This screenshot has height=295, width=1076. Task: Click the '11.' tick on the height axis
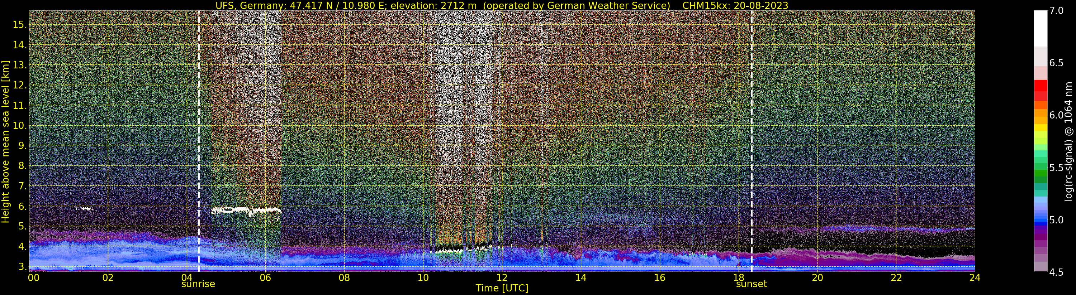pos(19,106)
